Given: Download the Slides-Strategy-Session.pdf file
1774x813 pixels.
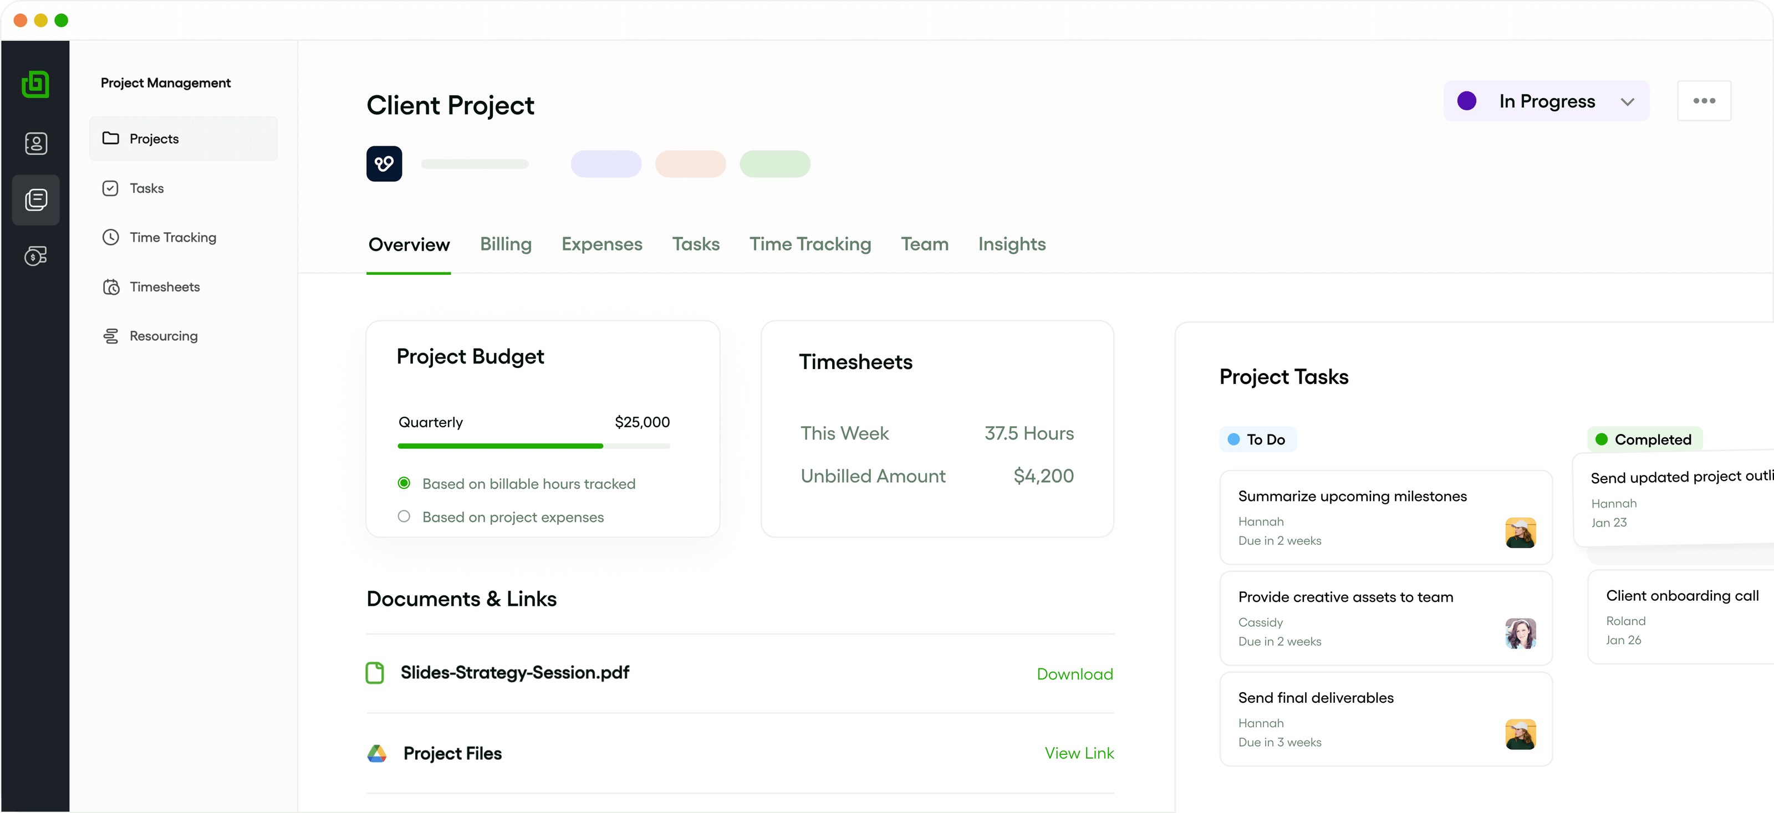Looking at the screenshot, I should [1074, 673].
